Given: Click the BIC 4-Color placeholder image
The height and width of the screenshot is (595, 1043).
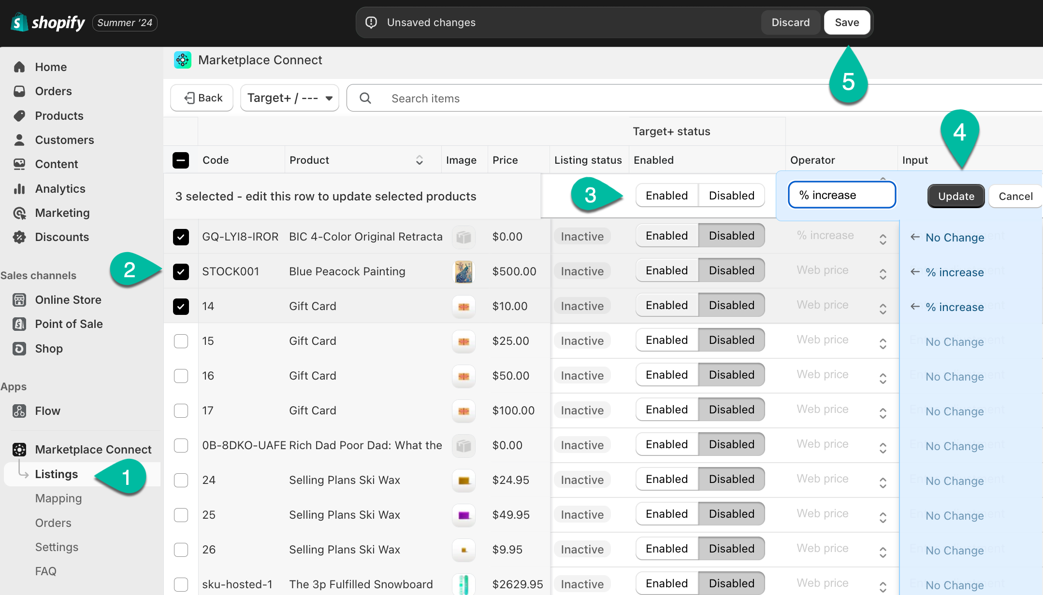Looking at the screenshot, I should pyautogui.click(x=464, y=237).
